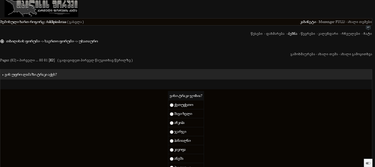Go to page 80 in the pagination
The height and width of the screenshot is (167, 375).
pos(41,60)
